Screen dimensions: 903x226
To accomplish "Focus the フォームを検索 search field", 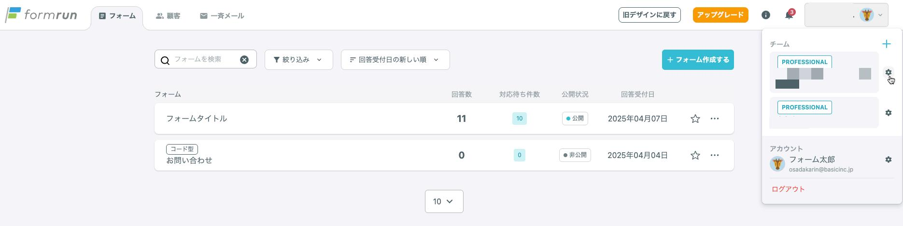I will click(203, 59).
